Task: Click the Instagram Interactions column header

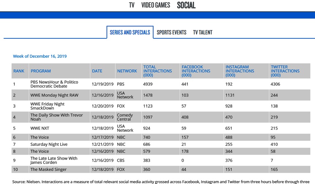Action: click(x=240, y=71)
